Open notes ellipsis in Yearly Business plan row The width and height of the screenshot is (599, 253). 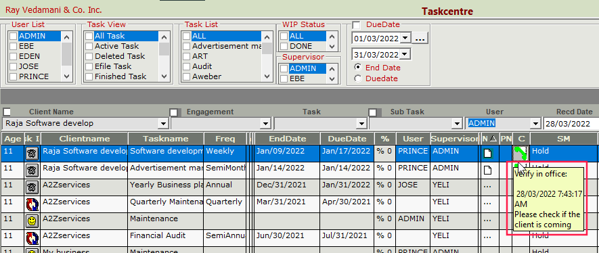(487, 187)
